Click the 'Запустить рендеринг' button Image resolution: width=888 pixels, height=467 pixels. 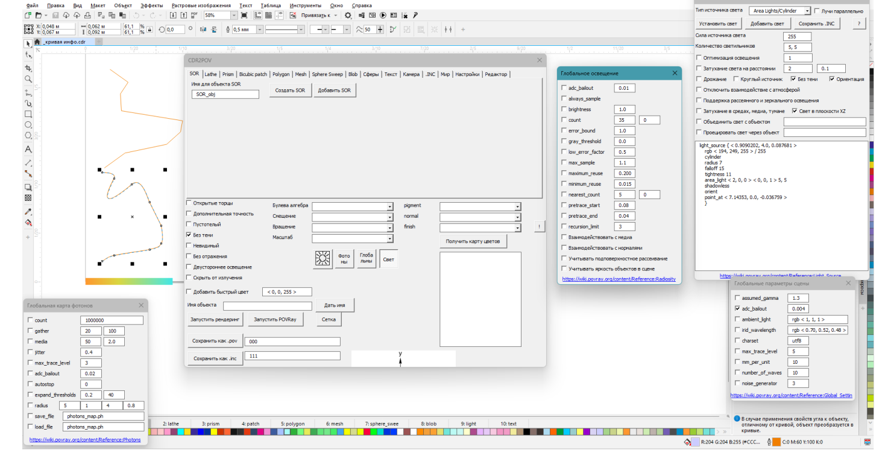point(215,319)
